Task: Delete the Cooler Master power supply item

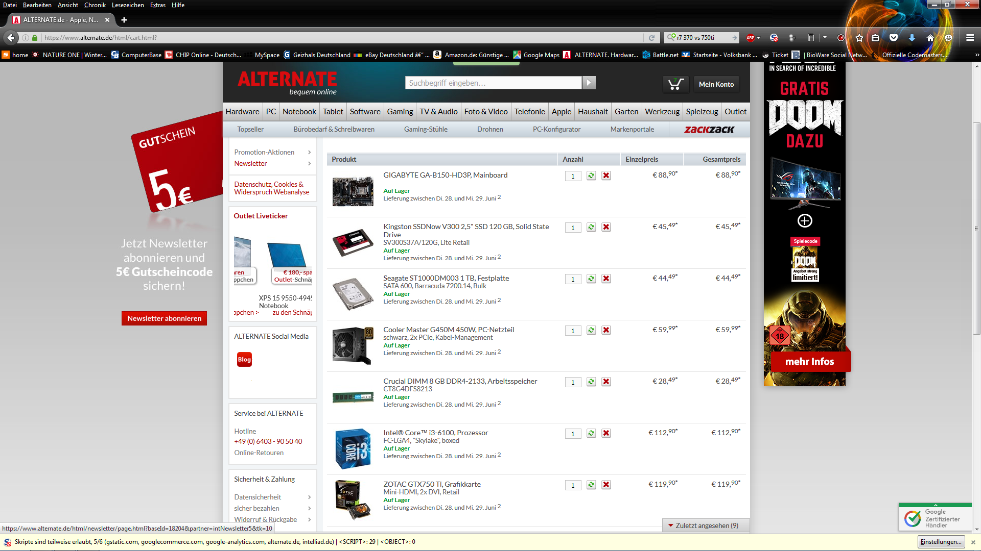Action: coord(606,330)
